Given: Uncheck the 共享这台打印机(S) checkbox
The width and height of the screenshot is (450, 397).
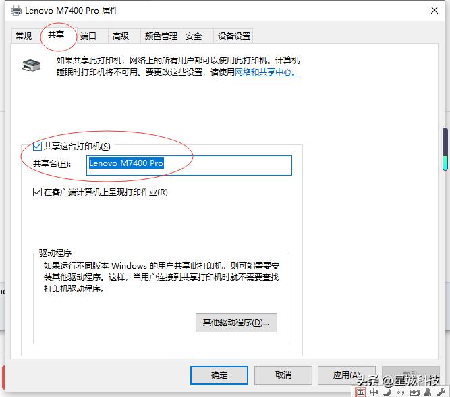Looking at the screenshot, I should tap(37, 147).
